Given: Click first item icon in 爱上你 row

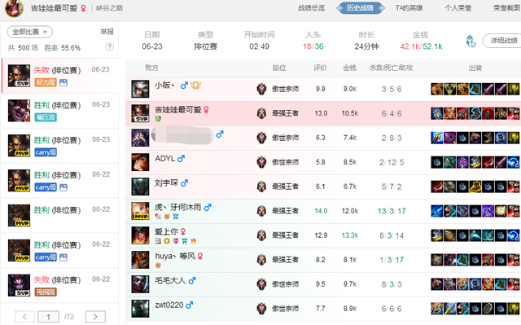Looking at the screenshot, I should pyautogui.click(x=437, y=235).
